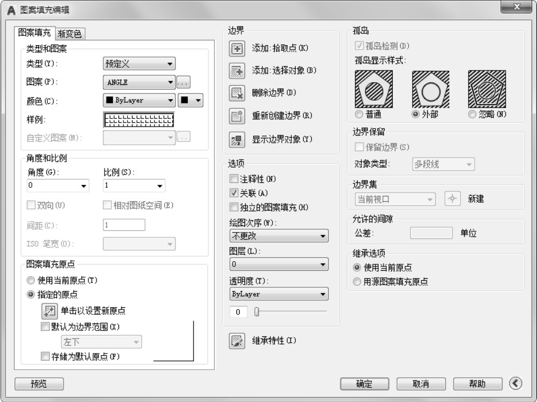The image size is (537, 402).
Task: Select Use current origin (使用当前原点) radio in hatch origin
Action: 31,280
